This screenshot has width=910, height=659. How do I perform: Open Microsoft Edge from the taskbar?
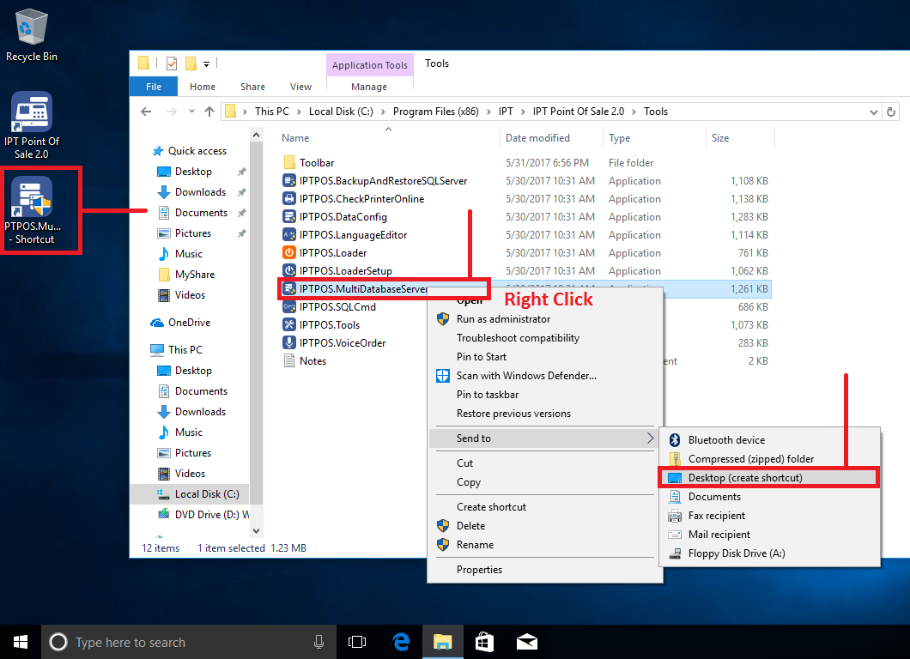[401, 642]
